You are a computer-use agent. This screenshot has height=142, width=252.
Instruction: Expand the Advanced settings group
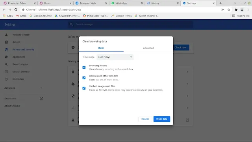click(x=23, y=88)
